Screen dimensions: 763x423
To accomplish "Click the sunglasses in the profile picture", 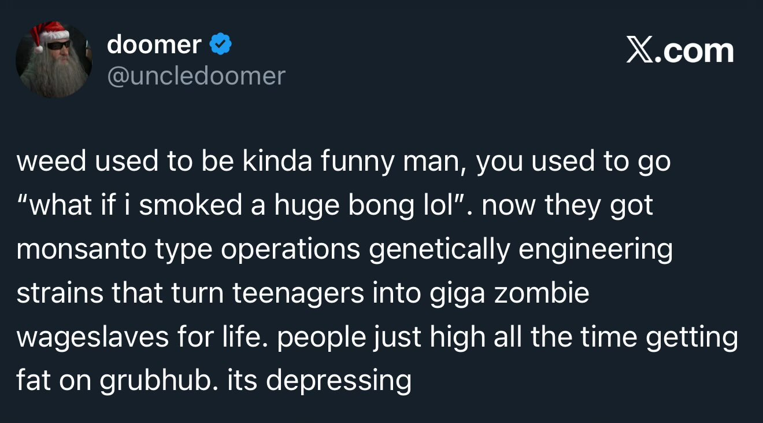I will point(58,45).
